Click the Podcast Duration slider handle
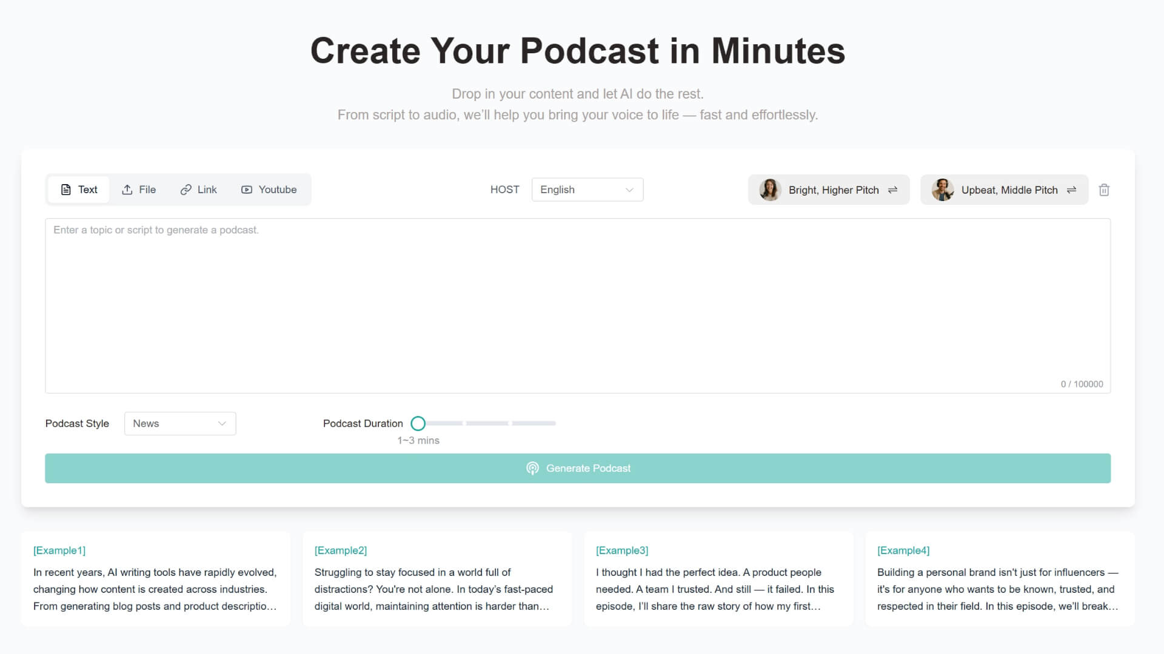 pyautogui.click(x=418, y=423)
